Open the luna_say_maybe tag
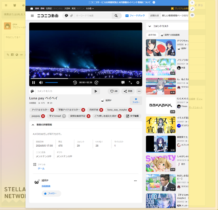The image size is (218, 210). click(x=117, y=110)
